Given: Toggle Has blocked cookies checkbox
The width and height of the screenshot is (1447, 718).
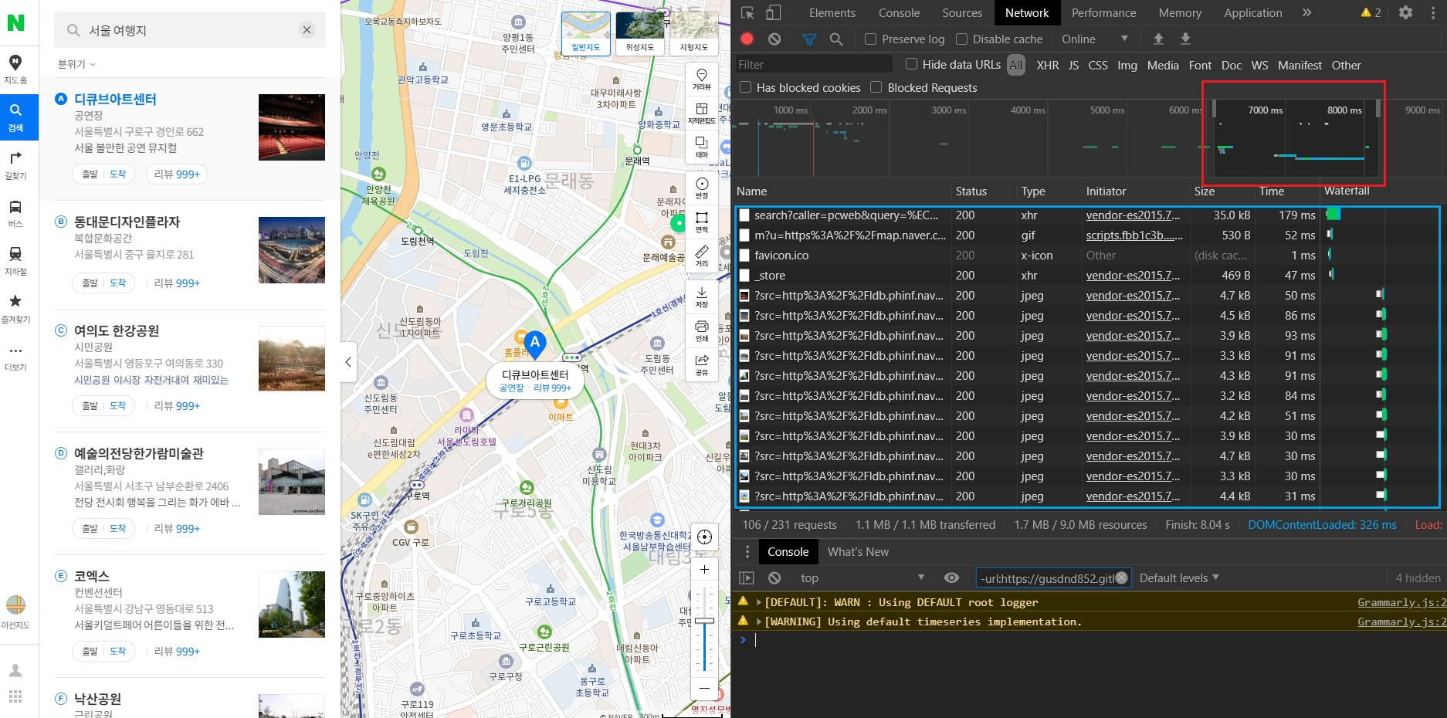Looking at the screenshot, I should tap(746, 87).
